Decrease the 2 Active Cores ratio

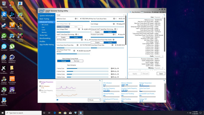click(x=113, y=71)
